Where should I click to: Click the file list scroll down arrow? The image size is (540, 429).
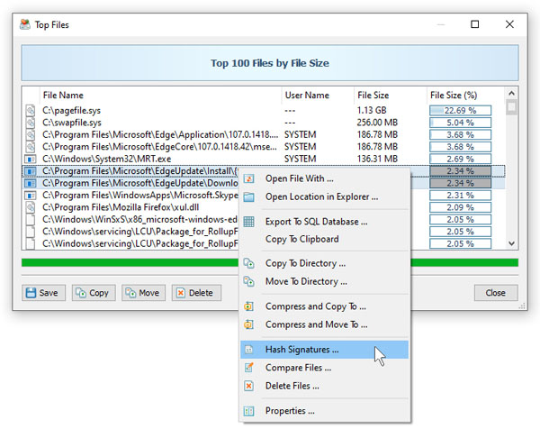[x=511, y=243]
